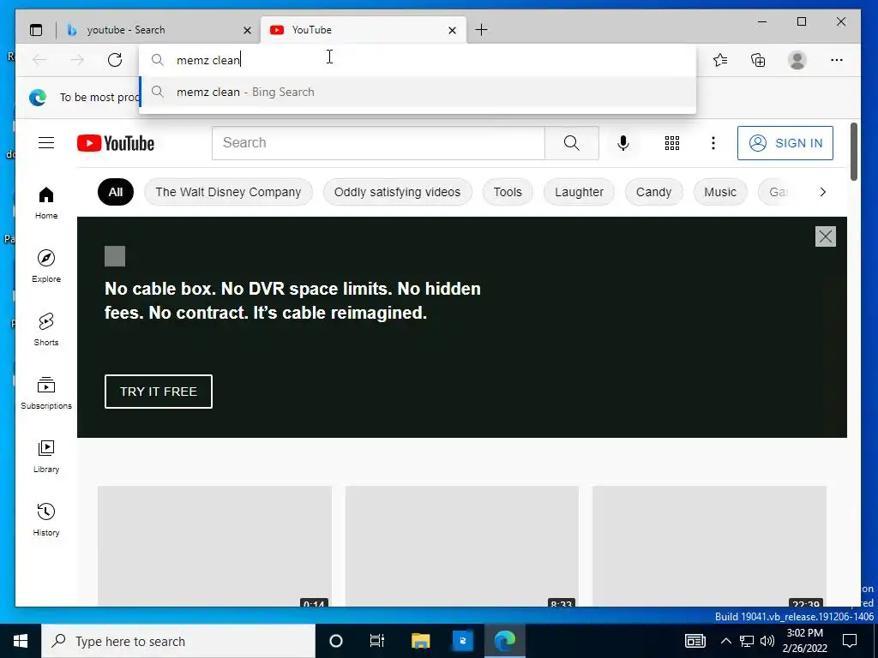Open Subscriptions in the YouTube sidebar
Screen dimensions: 878x658
pyautogui.click(x=46, y=393)
